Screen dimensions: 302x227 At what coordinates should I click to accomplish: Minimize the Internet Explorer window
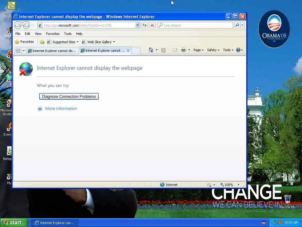tap(229, 17)
